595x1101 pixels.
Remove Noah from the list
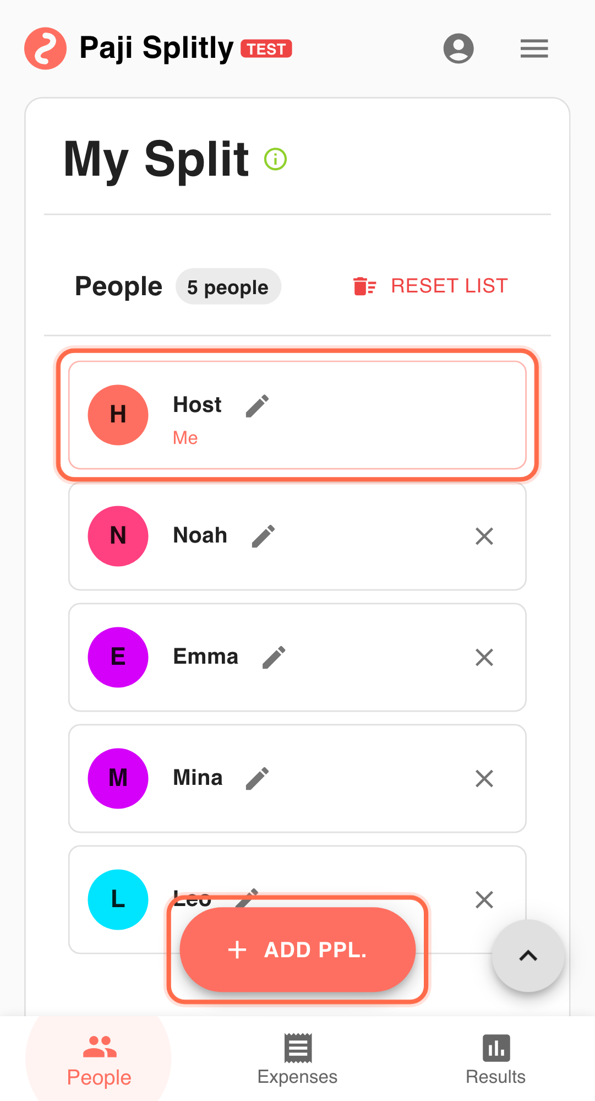(x=484, y=536)
